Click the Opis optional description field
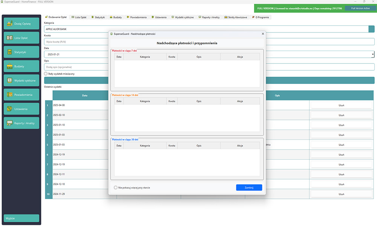377x226 pixels. (75, 67)
